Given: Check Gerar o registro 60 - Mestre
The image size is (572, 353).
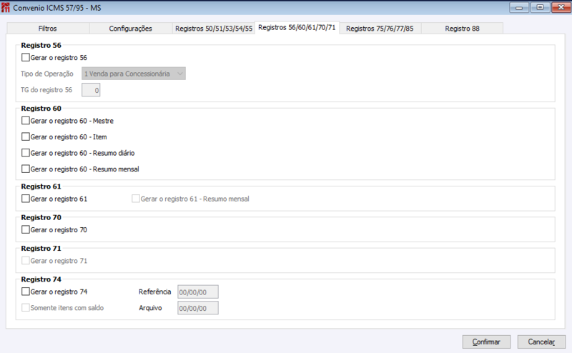Looking at the screenshot, I should [x=26, y=121].
